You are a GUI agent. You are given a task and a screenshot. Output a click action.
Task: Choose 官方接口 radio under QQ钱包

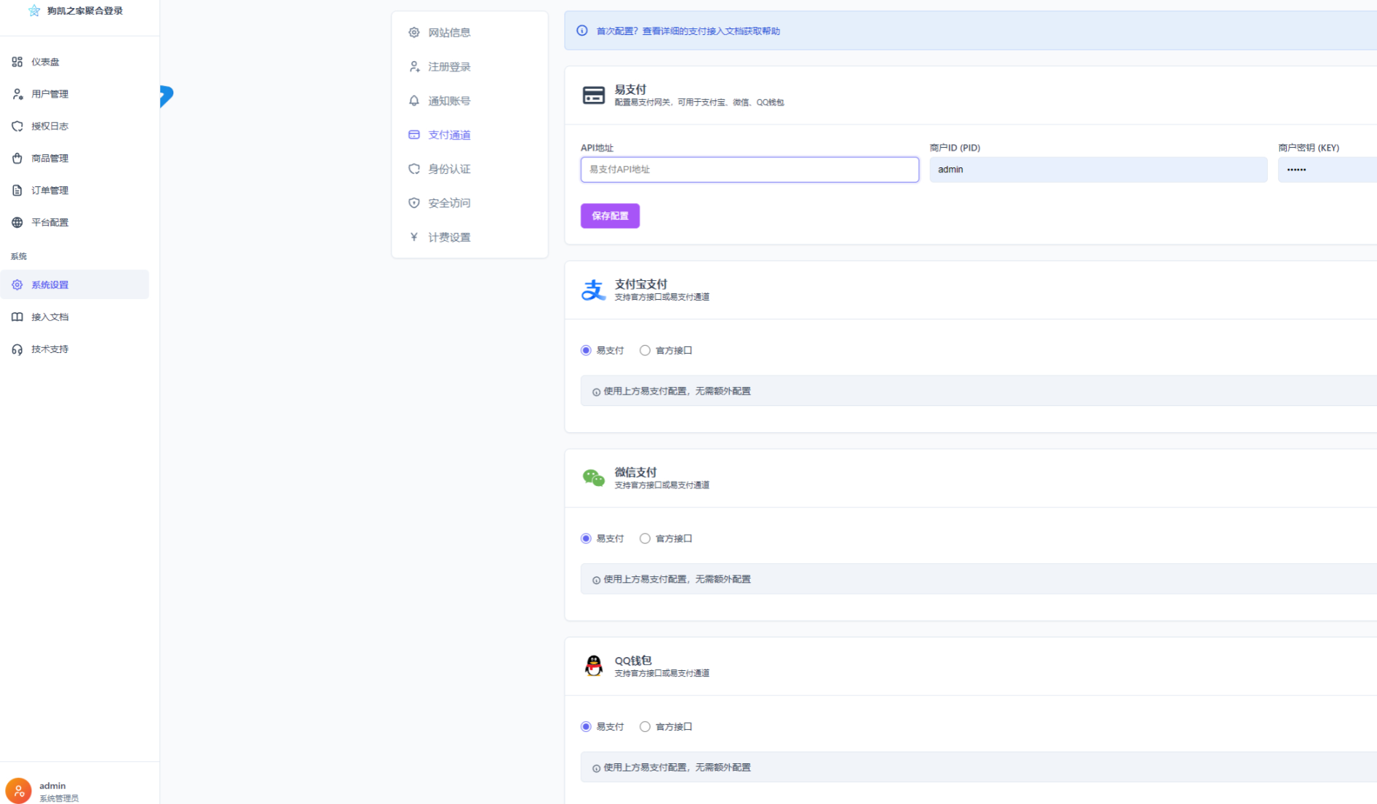click(645, 727)
